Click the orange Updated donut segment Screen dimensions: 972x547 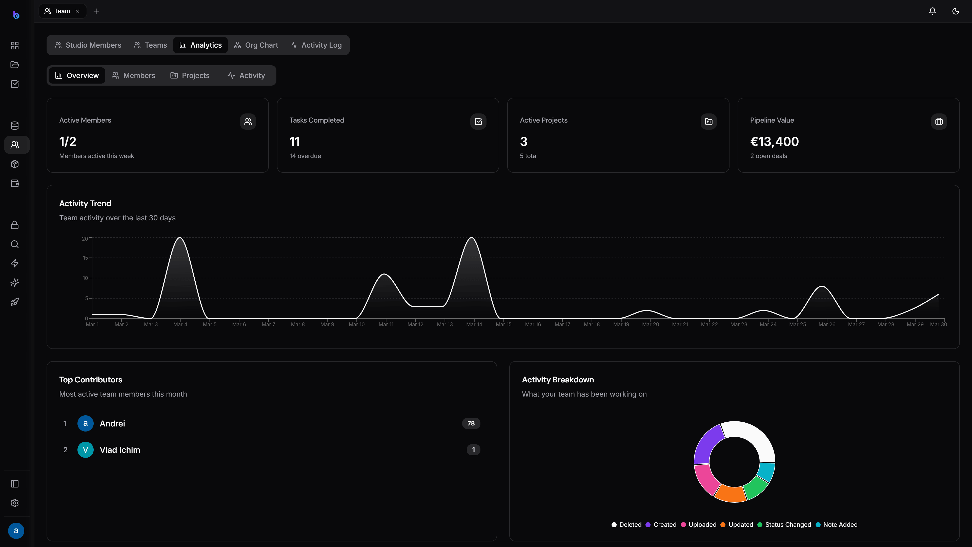pyautogui.click(x=731, y=494)
